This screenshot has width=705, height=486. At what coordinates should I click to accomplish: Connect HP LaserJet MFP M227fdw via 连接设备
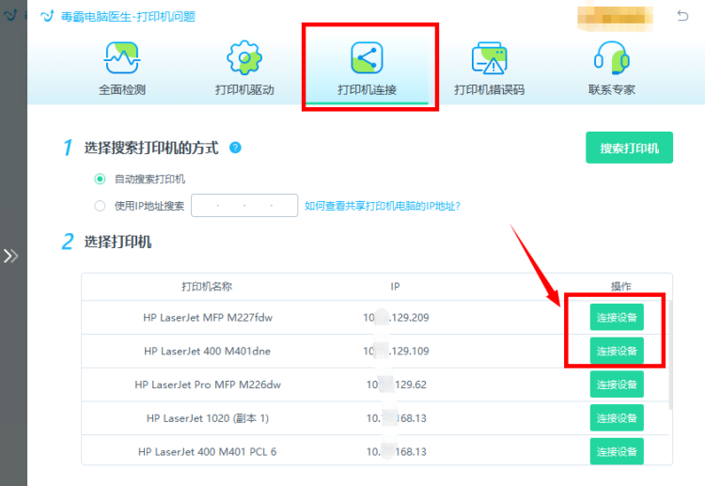pyautogui.click(x=617, y=318)
